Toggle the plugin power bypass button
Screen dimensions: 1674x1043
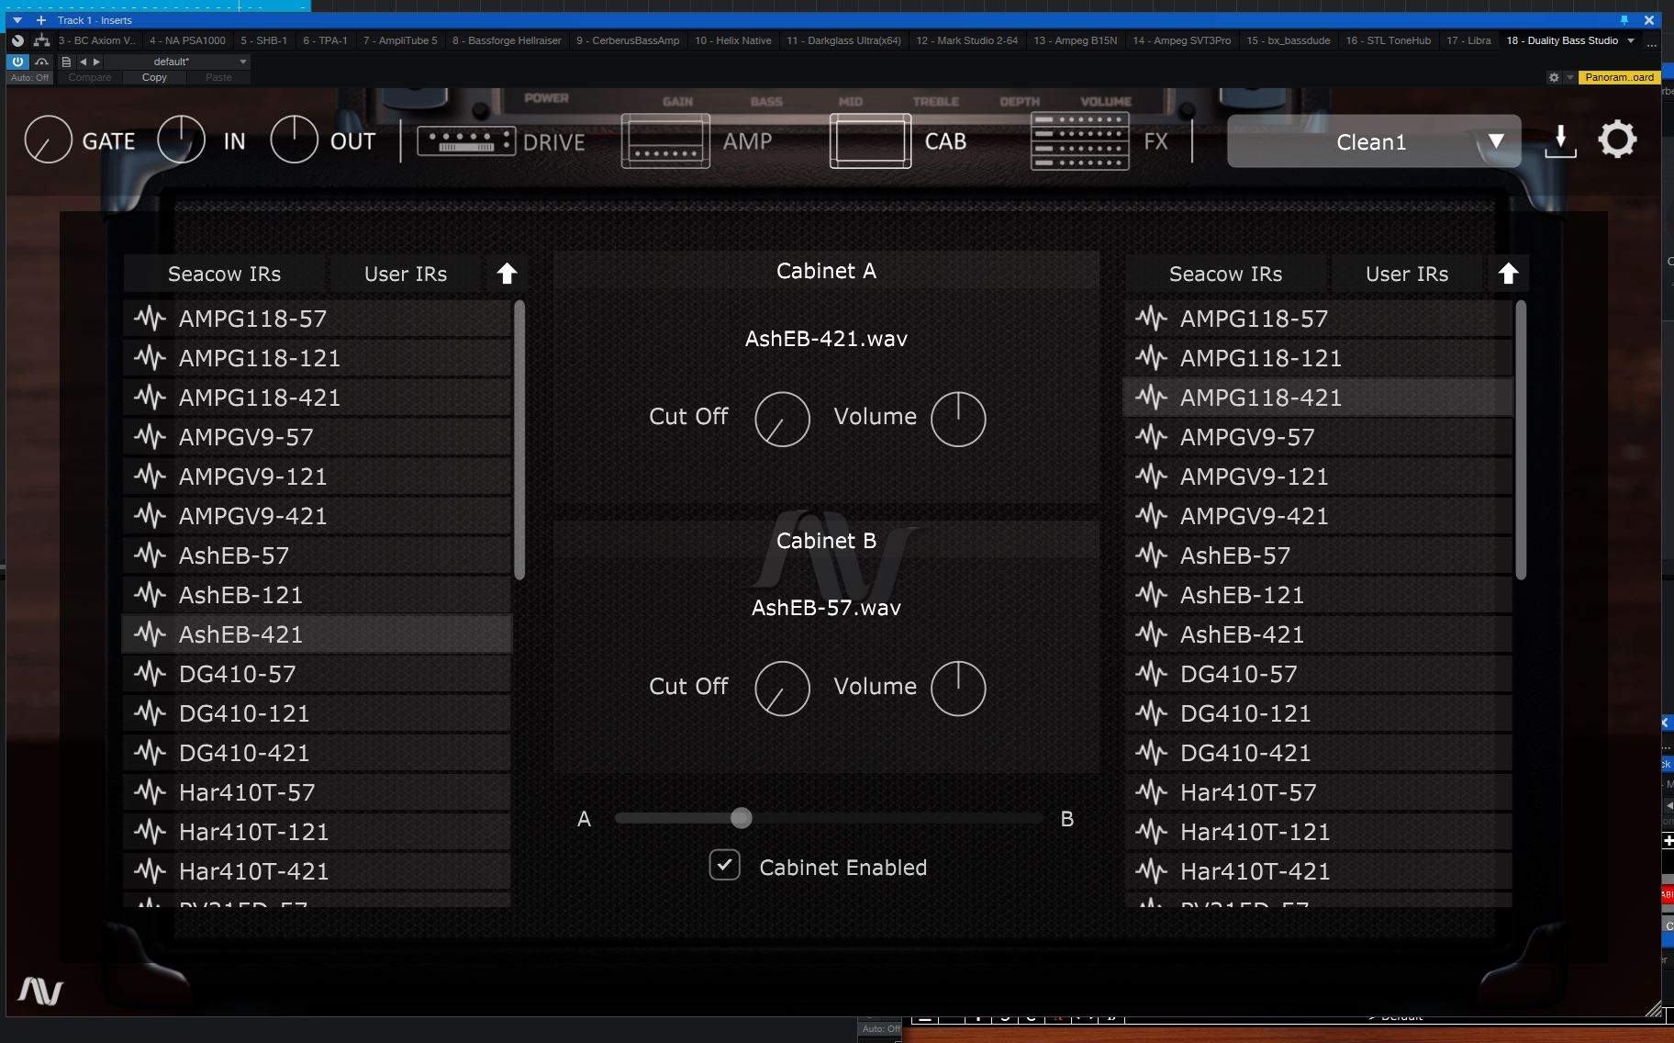tap(17, 62)
